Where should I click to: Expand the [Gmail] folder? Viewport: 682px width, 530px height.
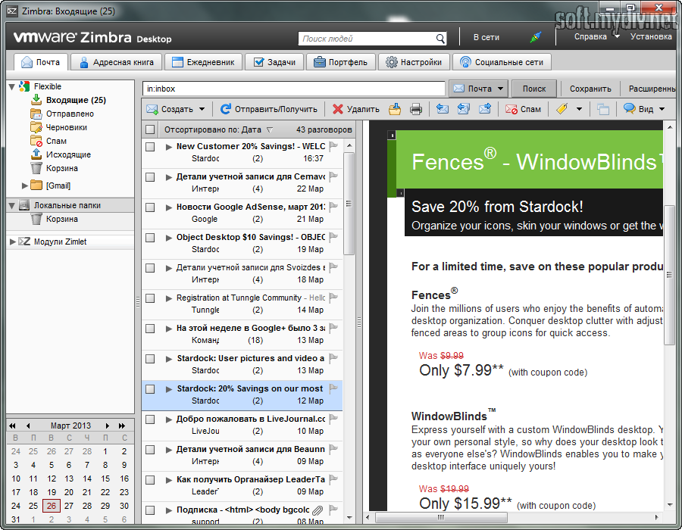coord(25,185)
